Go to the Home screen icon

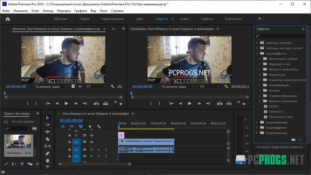pyautogui.click(x=8, y=19)
